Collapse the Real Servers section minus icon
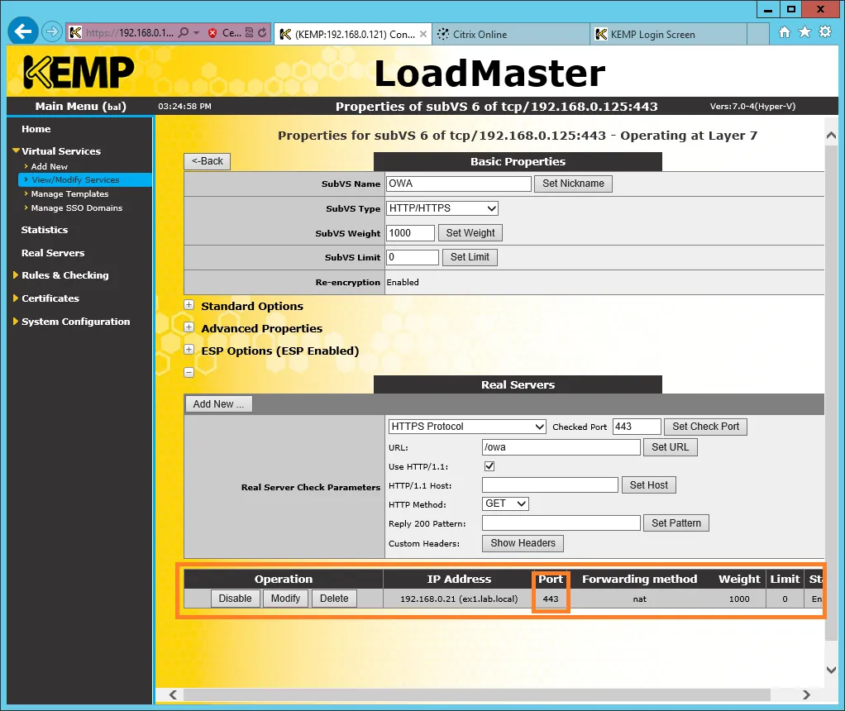 coord(189,372)
